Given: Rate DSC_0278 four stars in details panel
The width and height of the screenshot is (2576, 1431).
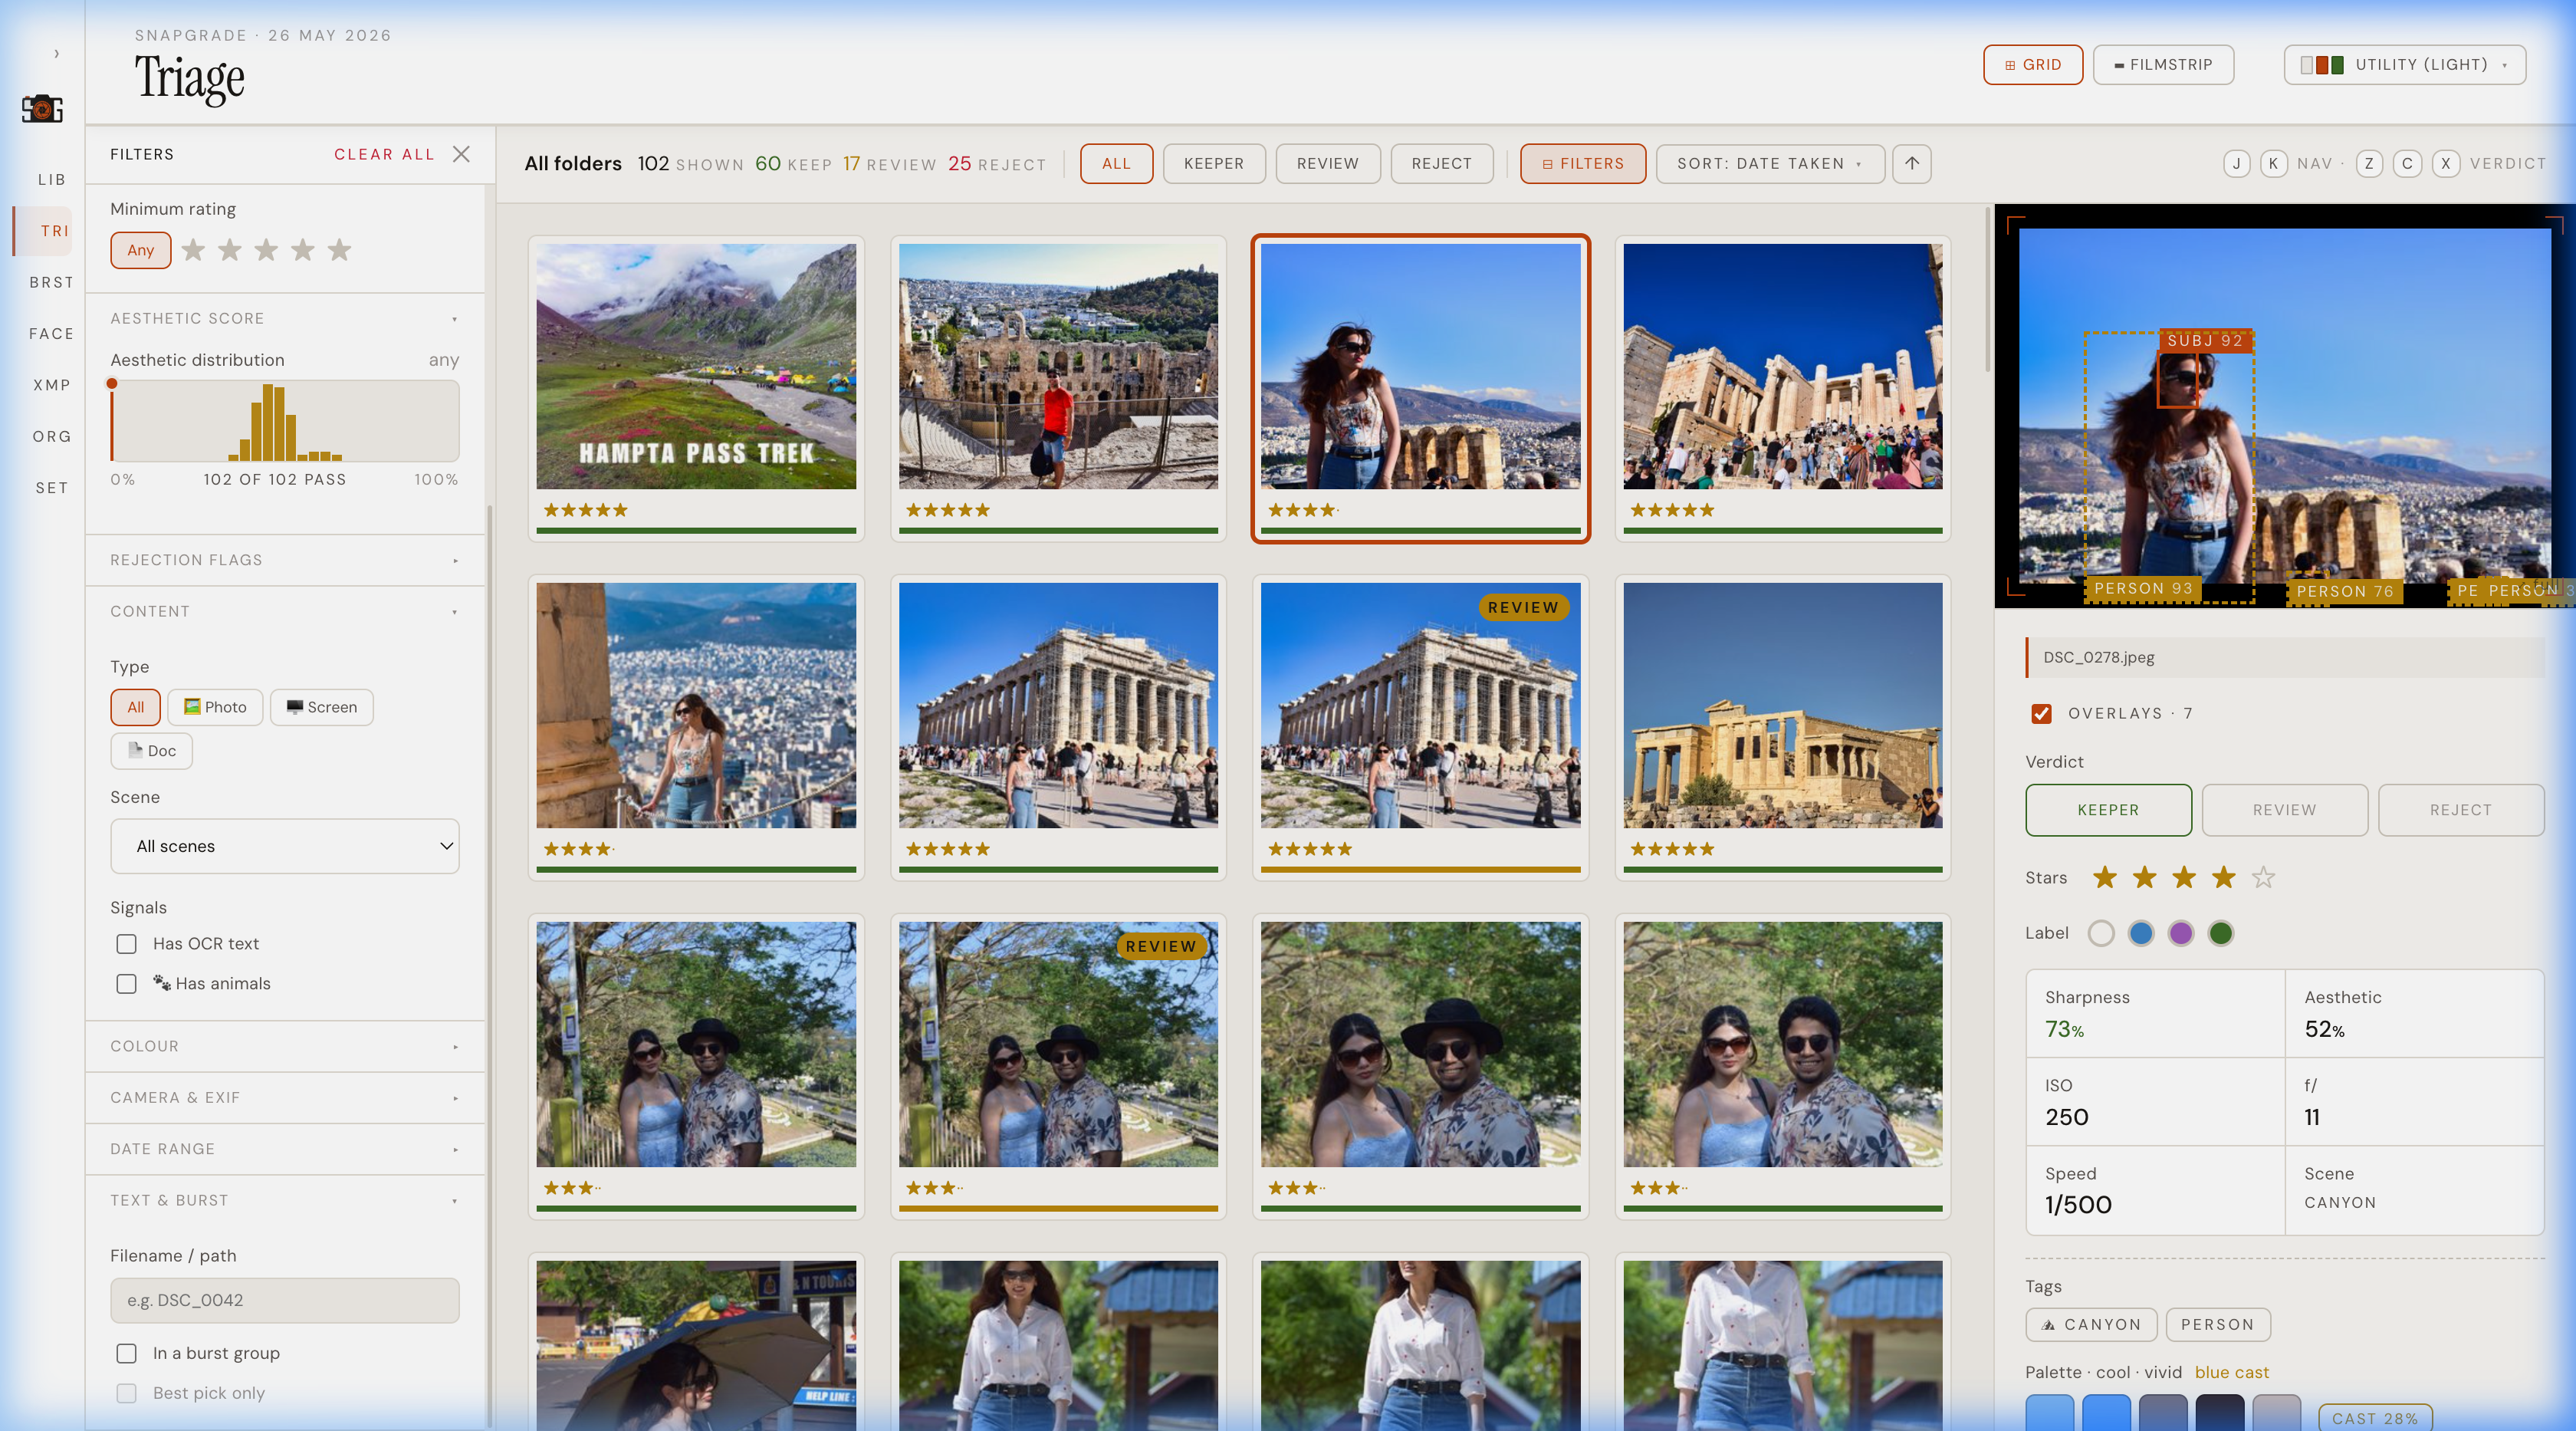Looking at the screenshot, I should tap(2224, 878).
